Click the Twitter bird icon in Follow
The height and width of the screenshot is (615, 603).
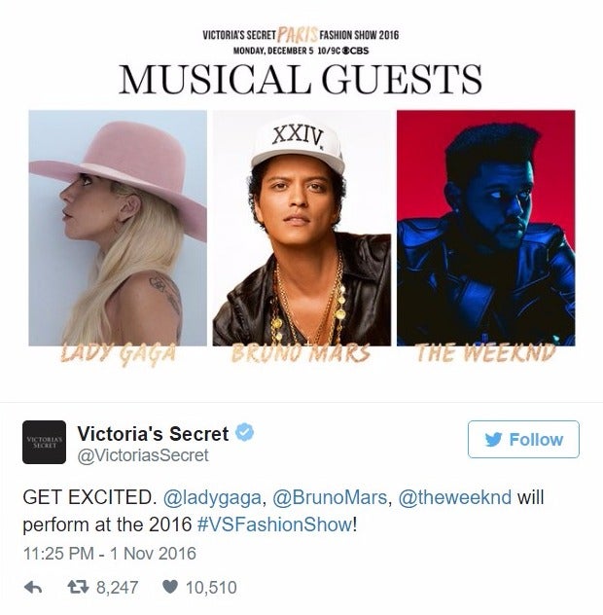coord(493,439)
